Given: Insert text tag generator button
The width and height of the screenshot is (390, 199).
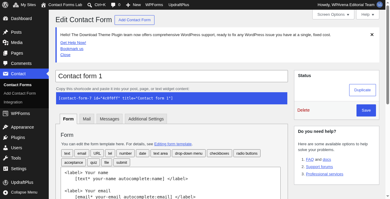Looking at the screenshot, I should tap(67, 153).
